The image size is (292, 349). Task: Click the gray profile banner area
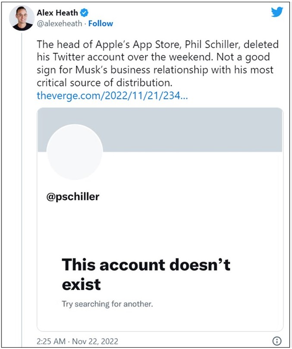pyautogui.click(x=194, y=130)
